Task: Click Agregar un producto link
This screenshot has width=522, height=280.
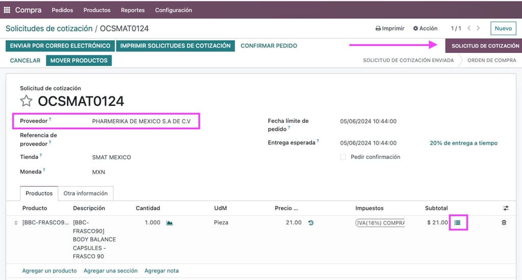Action: click(x=49, y=271)
